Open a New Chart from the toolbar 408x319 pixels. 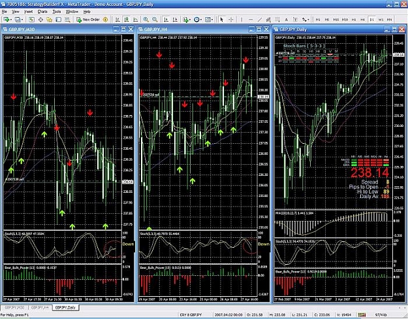[x=6, y=20]
